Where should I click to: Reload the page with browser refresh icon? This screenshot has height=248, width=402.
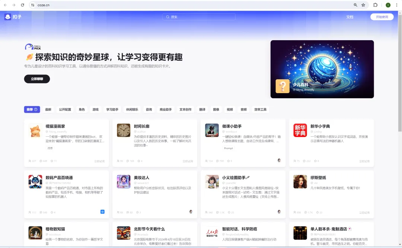click(x=22, y=5)
